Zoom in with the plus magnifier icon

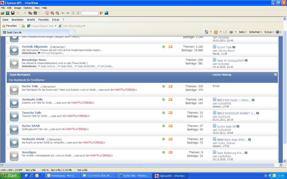(x=52, y=13)
